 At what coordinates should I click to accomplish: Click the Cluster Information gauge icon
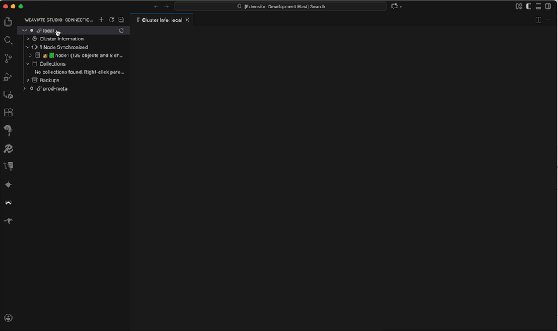[x=34, y=39]
